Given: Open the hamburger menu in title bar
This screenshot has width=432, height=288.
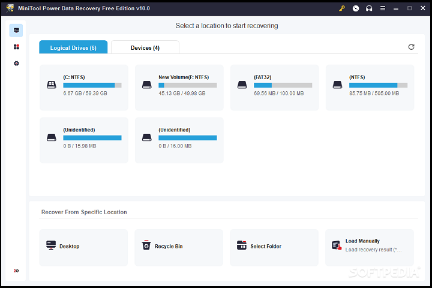Looking at the screenshot, I should (383, 8).
